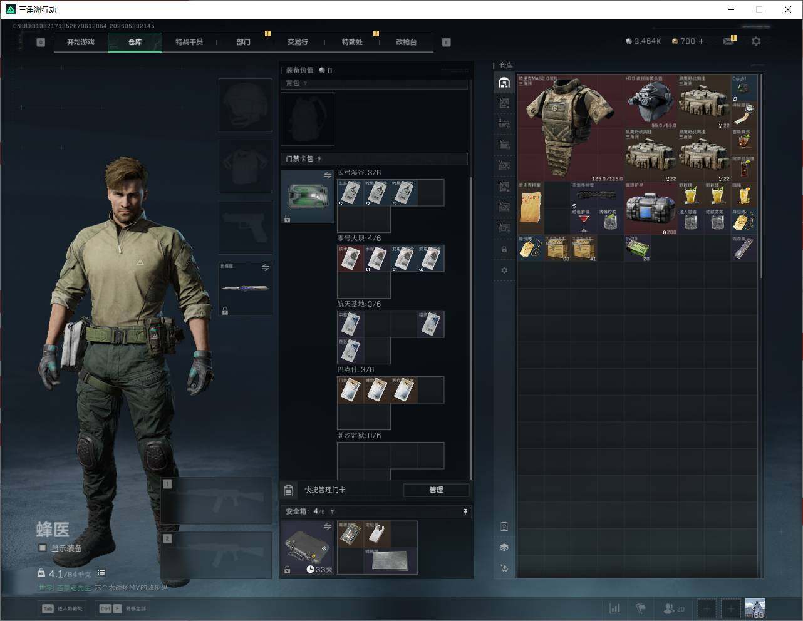Select the ammo box with count 41
The image size is (803, 621).
(584, 249)
